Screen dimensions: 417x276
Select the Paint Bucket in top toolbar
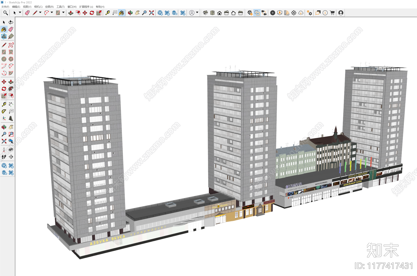click(x=121, y=13)
